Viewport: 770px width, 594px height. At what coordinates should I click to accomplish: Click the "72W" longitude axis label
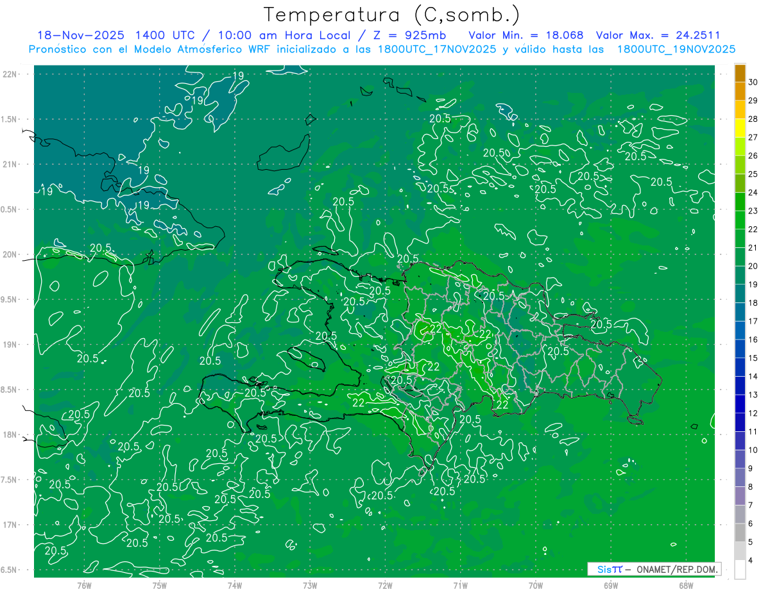point(385,585)
